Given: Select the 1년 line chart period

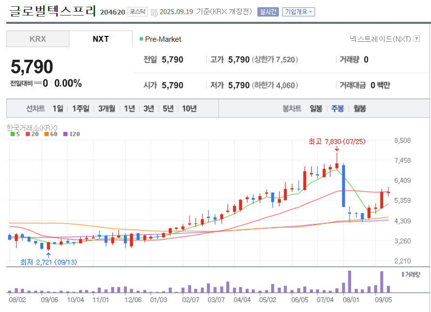Looking at the screenshot, I should [x=129, y=109].
